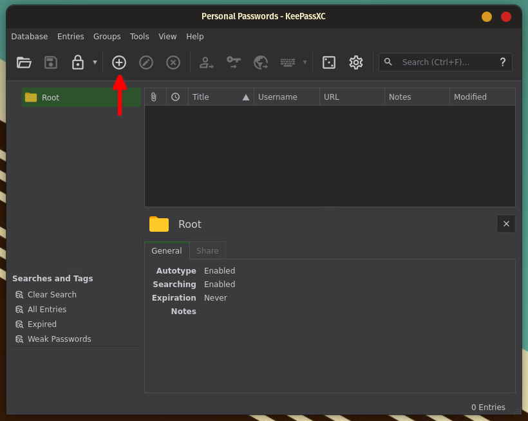Sort entries by Notes column
Screen dimensions: 528x421
coord(417,97)
